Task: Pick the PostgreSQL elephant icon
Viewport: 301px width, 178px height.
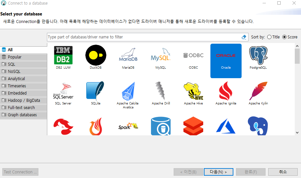Action: (x=258, y=55)
